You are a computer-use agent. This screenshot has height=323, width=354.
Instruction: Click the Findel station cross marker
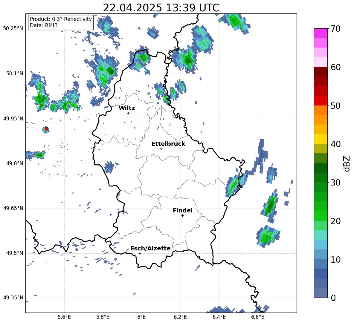(x=182, y=216)
